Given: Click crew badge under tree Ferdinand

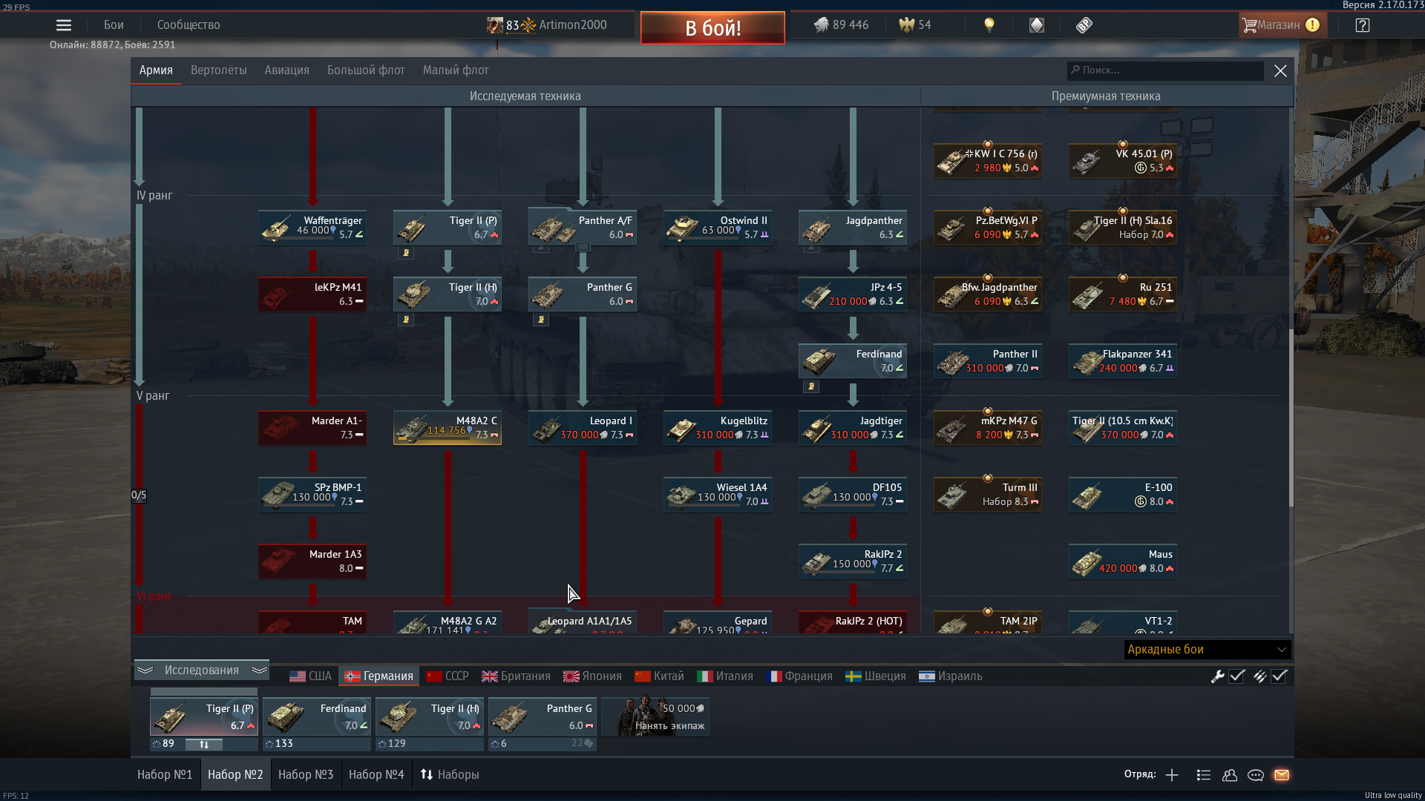Looking at the screenshot, I should (x=811, y=386).
